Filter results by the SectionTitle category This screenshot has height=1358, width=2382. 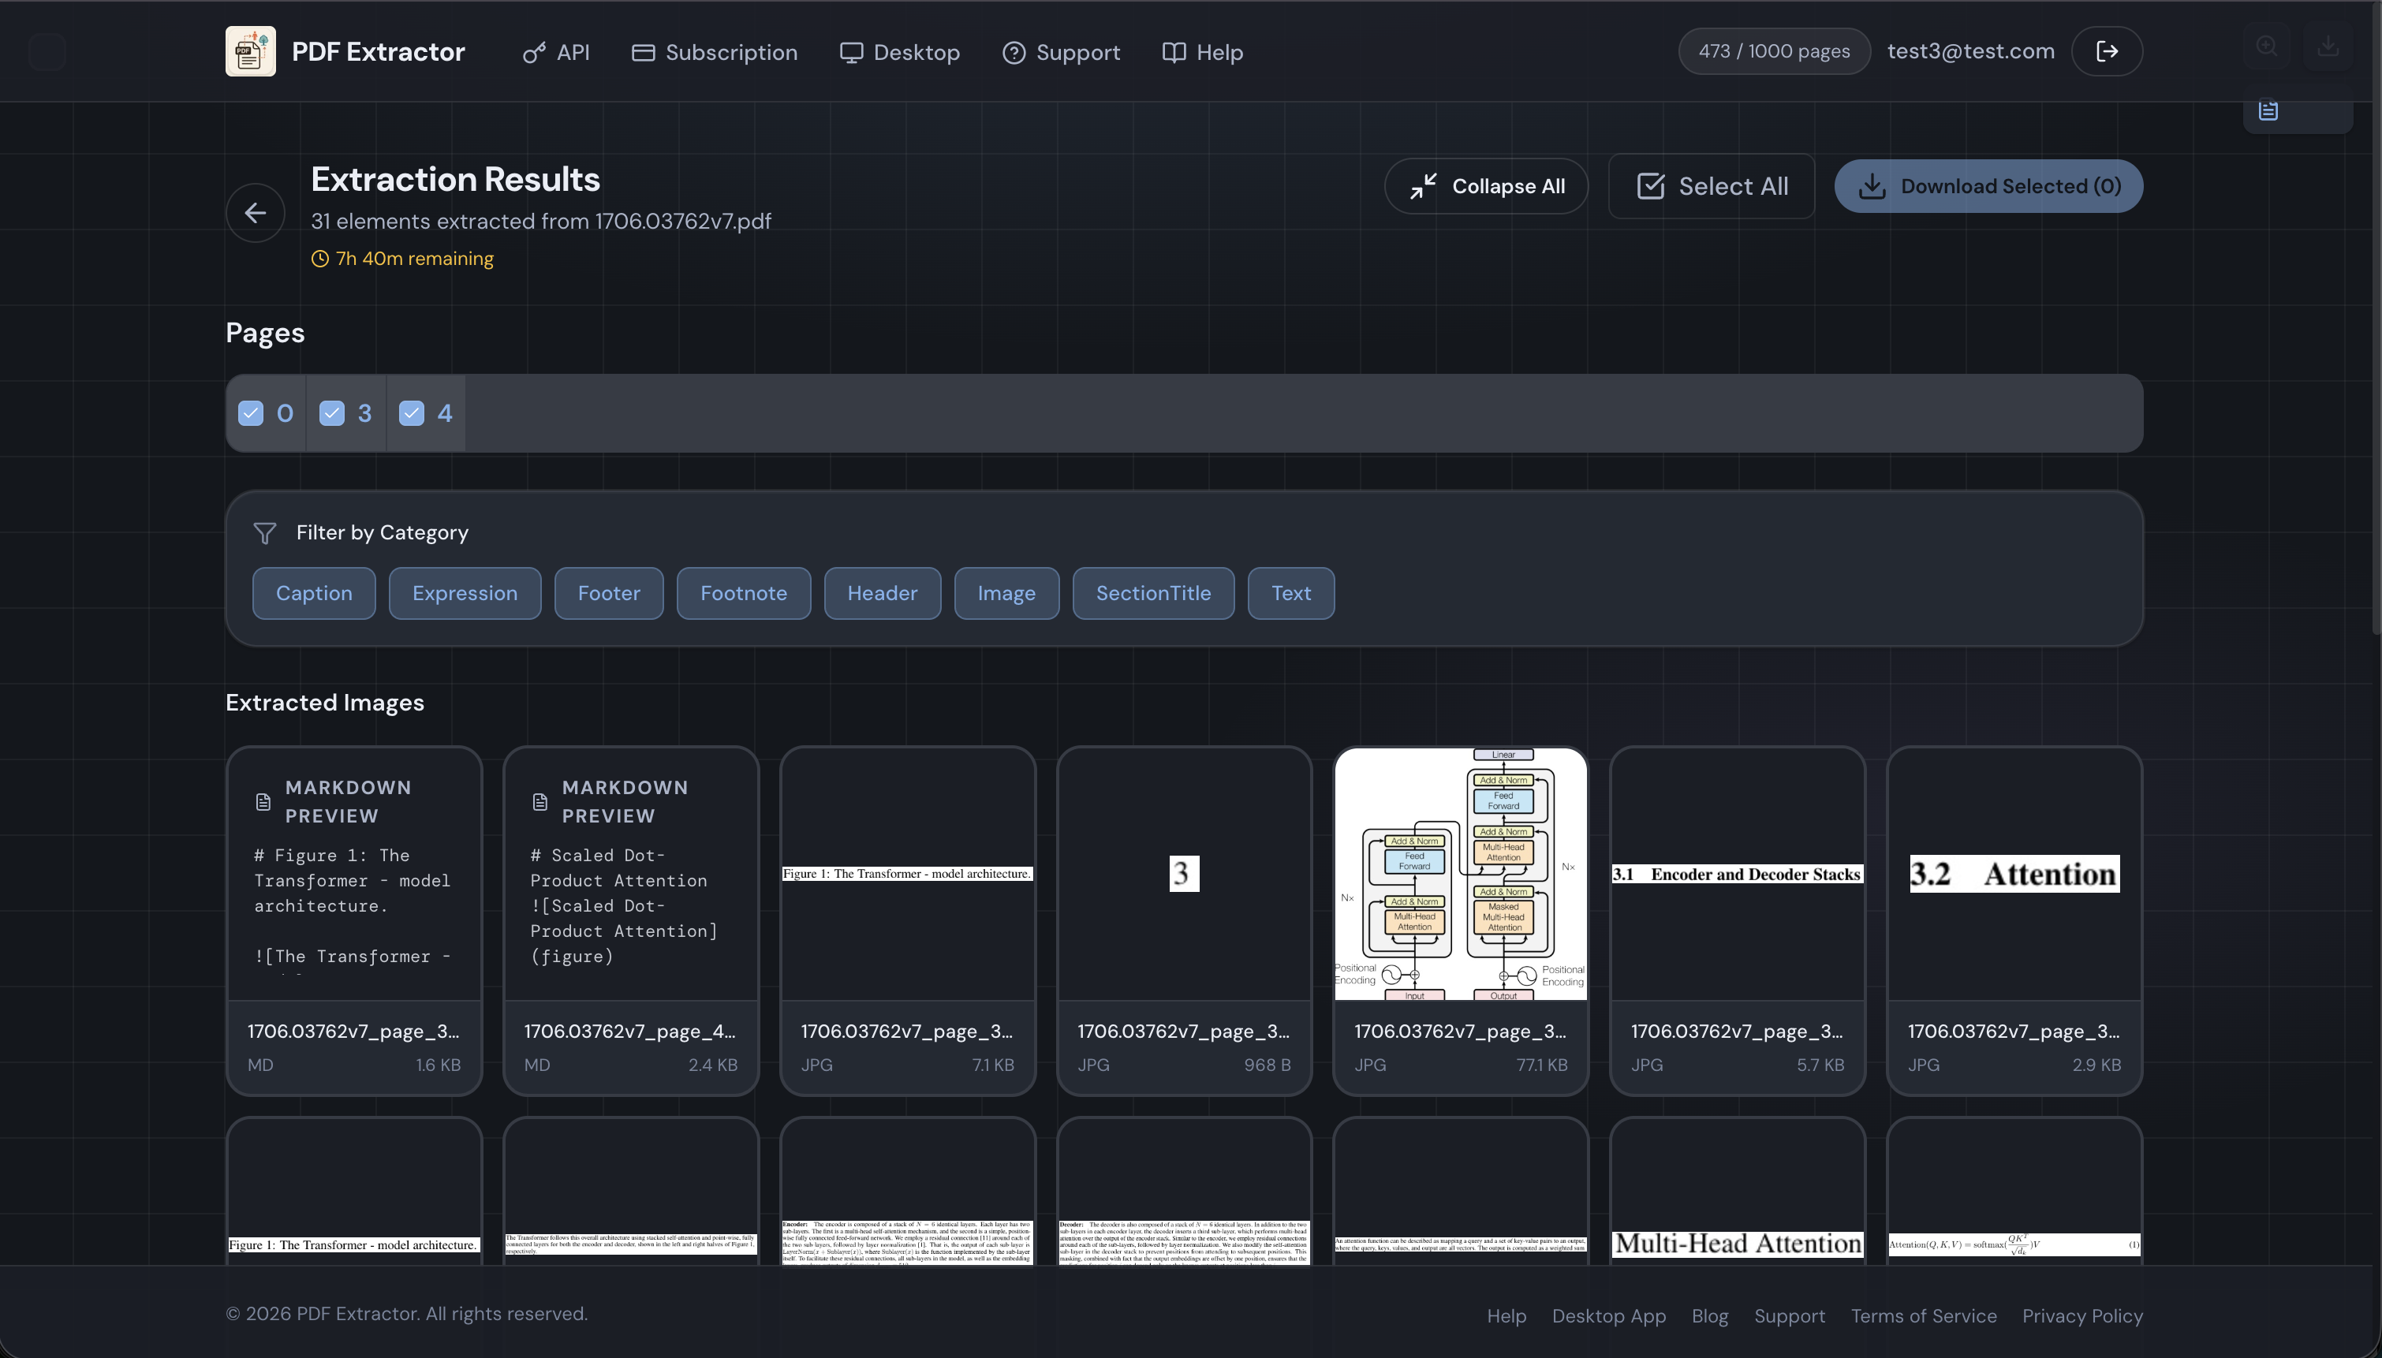click(x=1153, y=593)
